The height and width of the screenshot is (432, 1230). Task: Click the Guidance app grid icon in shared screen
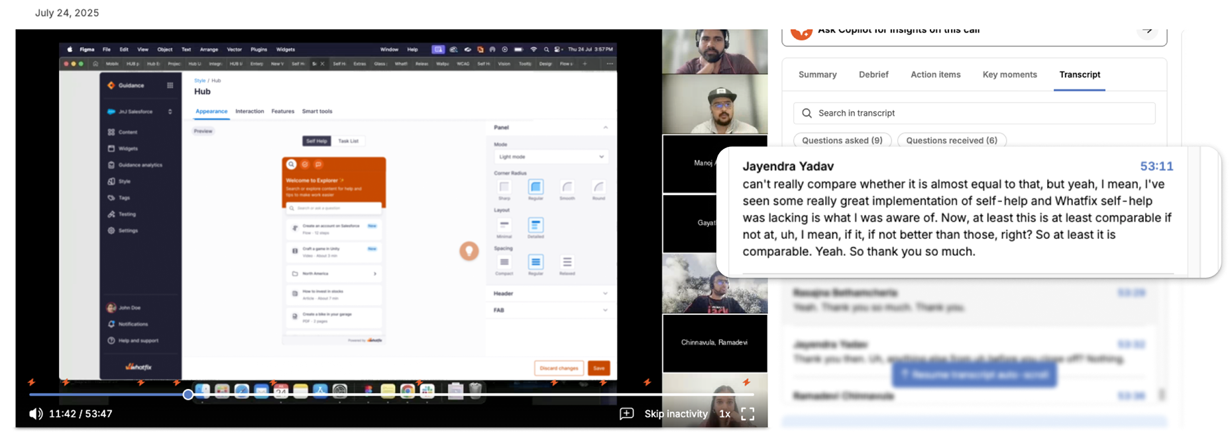click(x=170, y=85)
